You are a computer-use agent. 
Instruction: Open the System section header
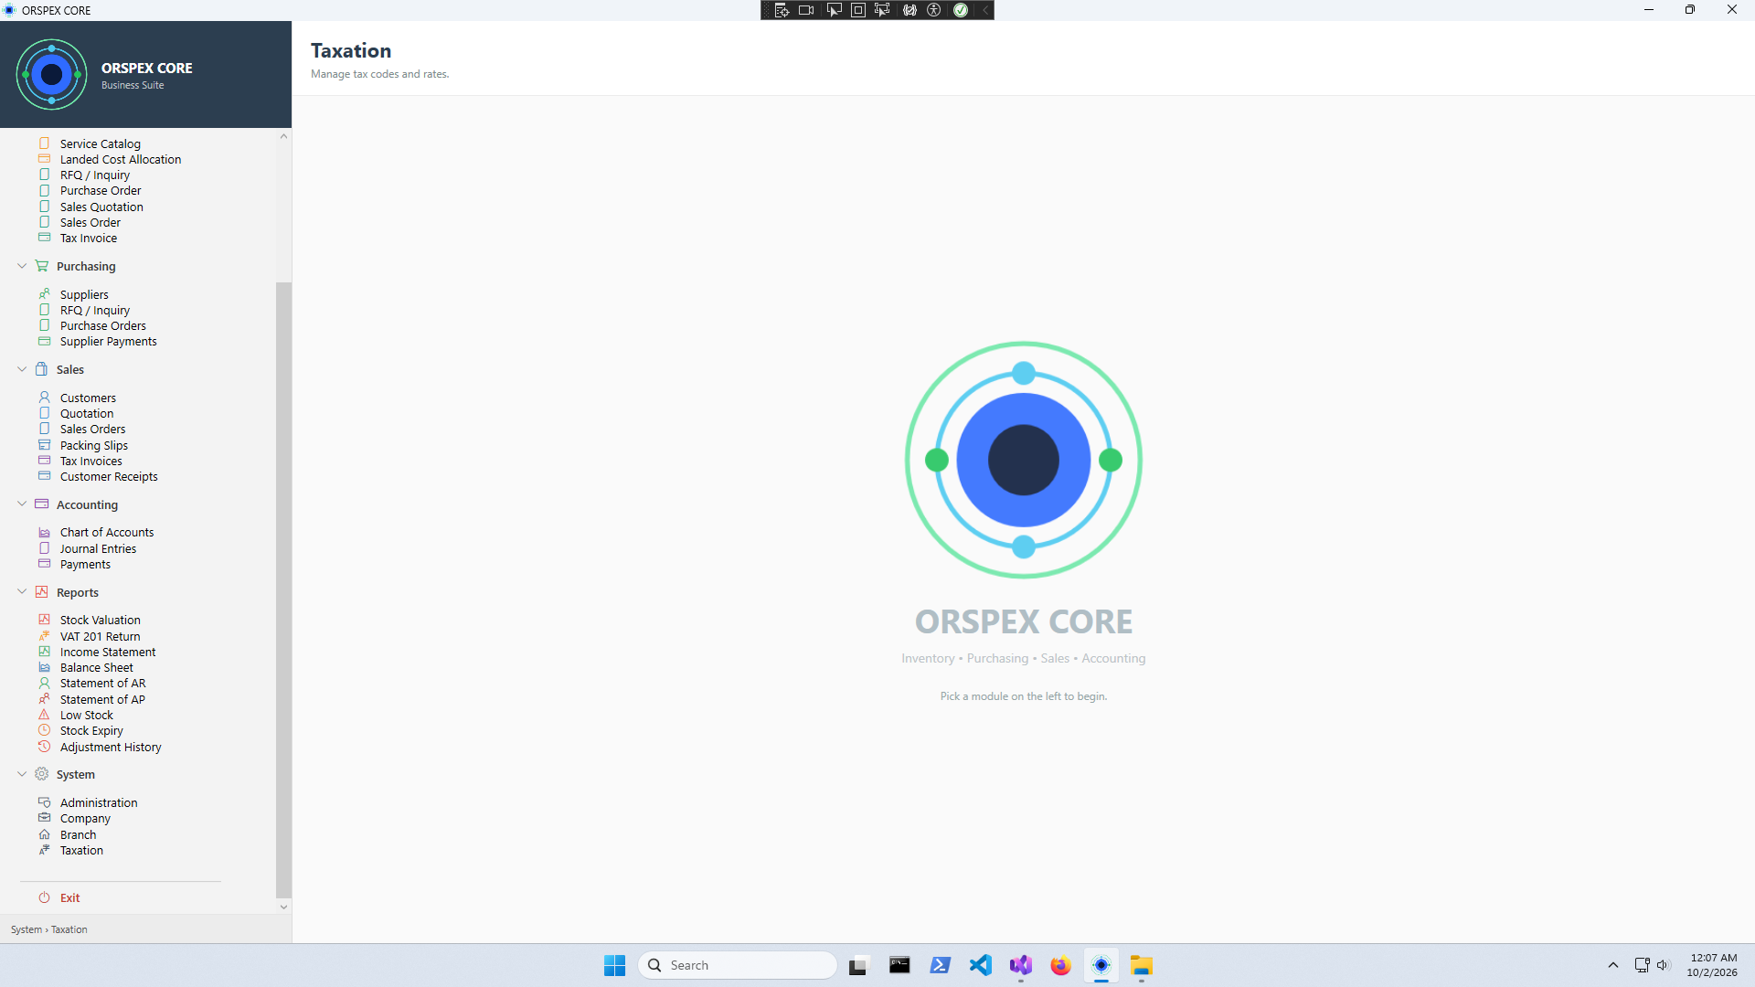76,774
